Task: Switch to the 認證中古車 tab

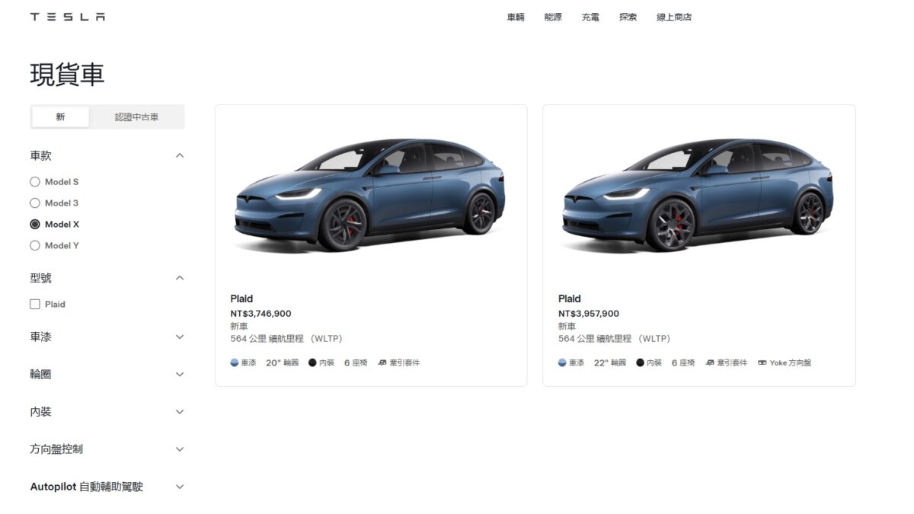Action: pos(137,117)
